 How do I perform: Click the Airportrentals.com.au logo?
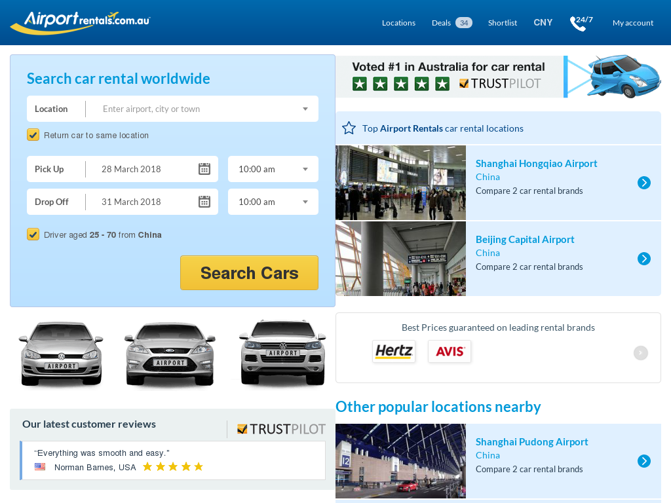[x=80, y=23]
